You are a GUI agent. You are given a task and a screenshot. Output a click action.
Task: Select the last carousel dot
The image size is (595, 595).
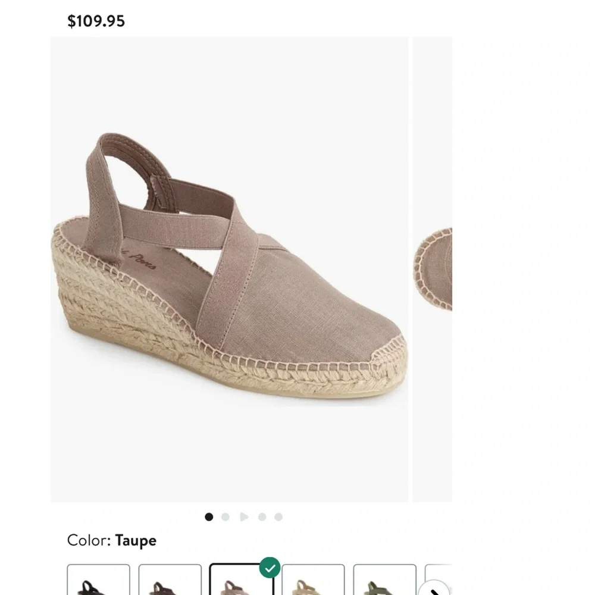click(278, 517)
